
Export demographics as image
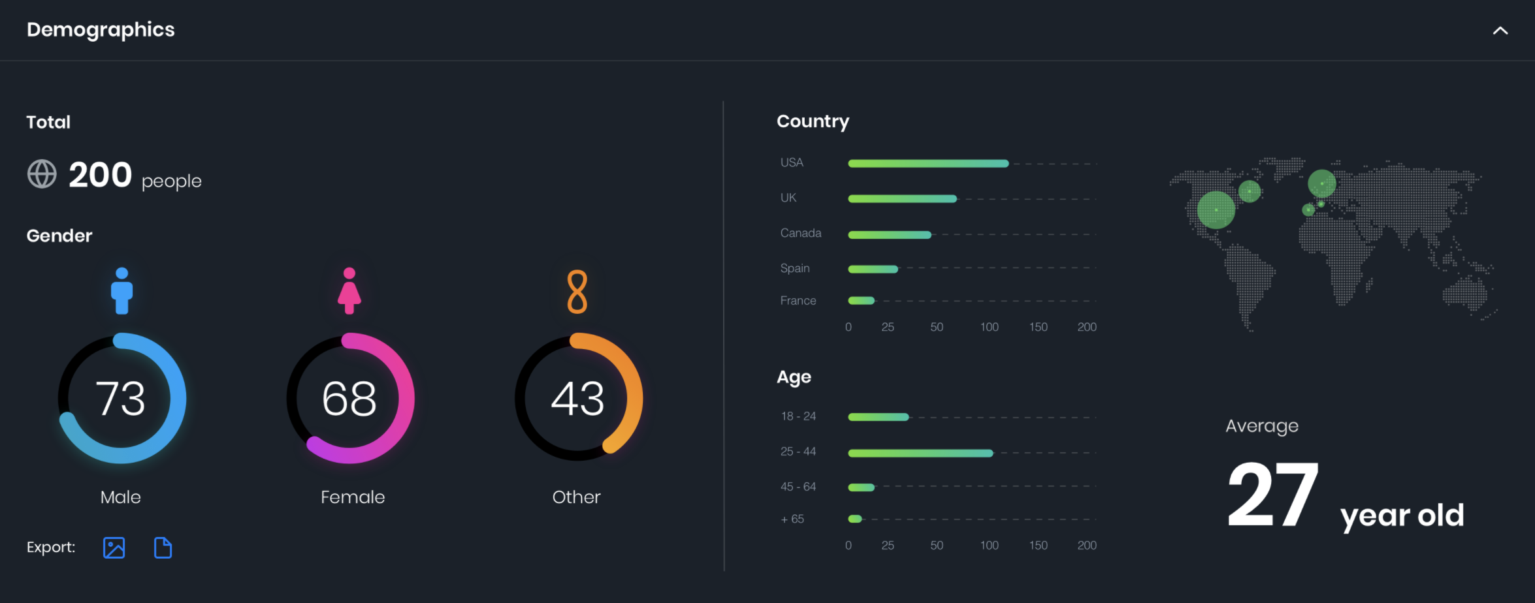point(114,548)
